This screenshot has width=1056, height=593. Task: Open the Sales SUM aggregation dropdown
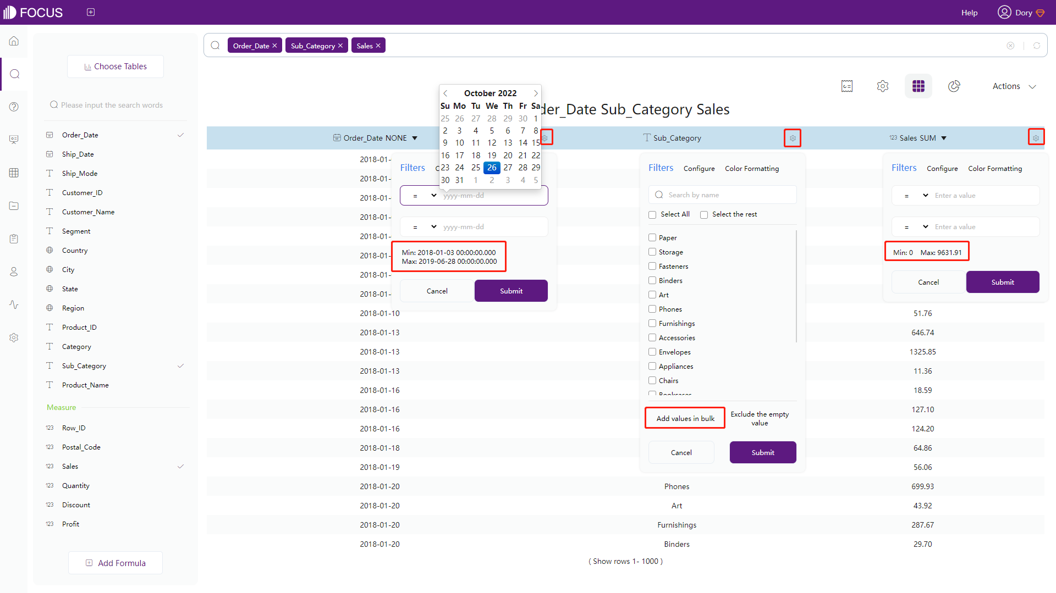944,138
